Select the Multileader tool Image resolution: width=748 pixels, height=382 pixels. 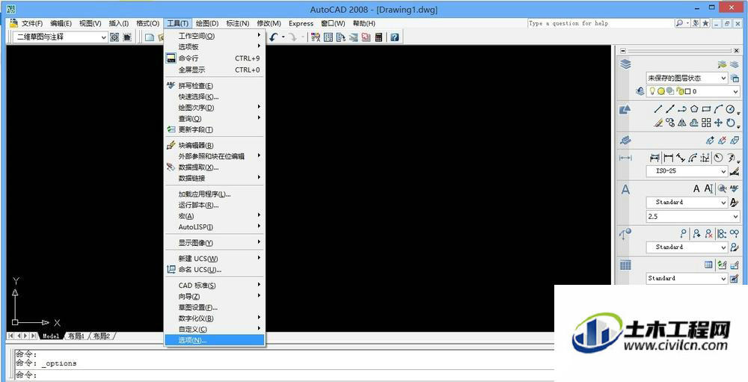684,233
